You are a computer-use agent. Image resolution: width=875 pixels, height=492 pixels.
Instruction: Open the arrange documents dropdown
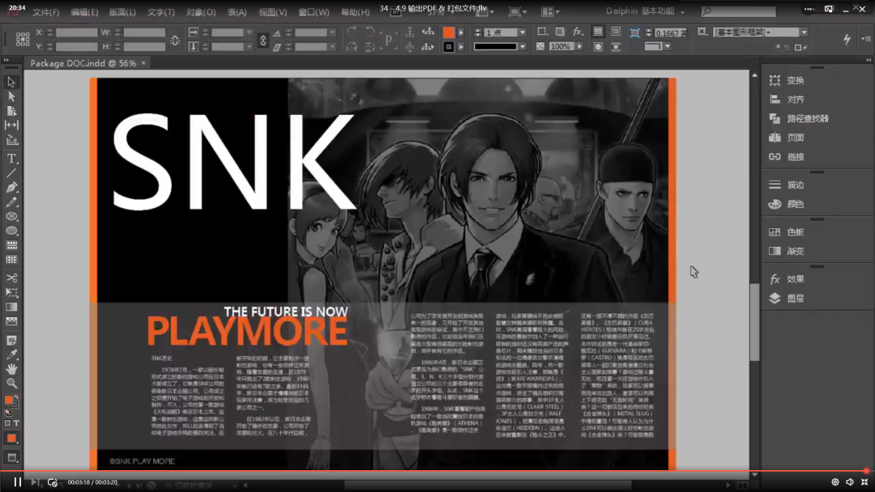coord(550,11)
